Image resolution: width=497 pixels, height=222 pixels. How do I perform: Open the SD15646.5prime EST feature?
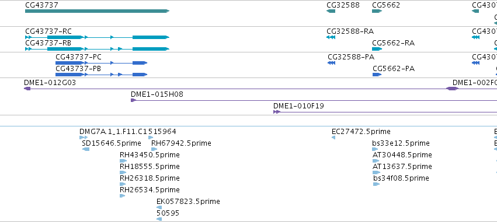pos(86,149)
